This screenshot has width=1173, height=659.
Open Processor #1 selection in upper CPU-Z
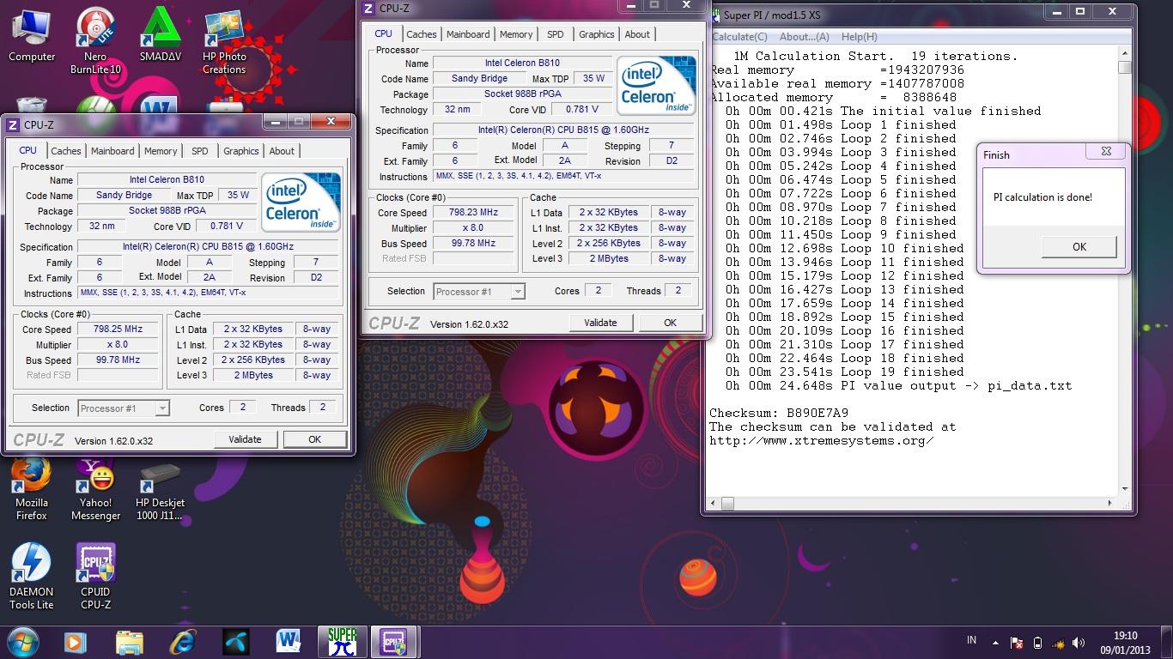click(479, 292)
